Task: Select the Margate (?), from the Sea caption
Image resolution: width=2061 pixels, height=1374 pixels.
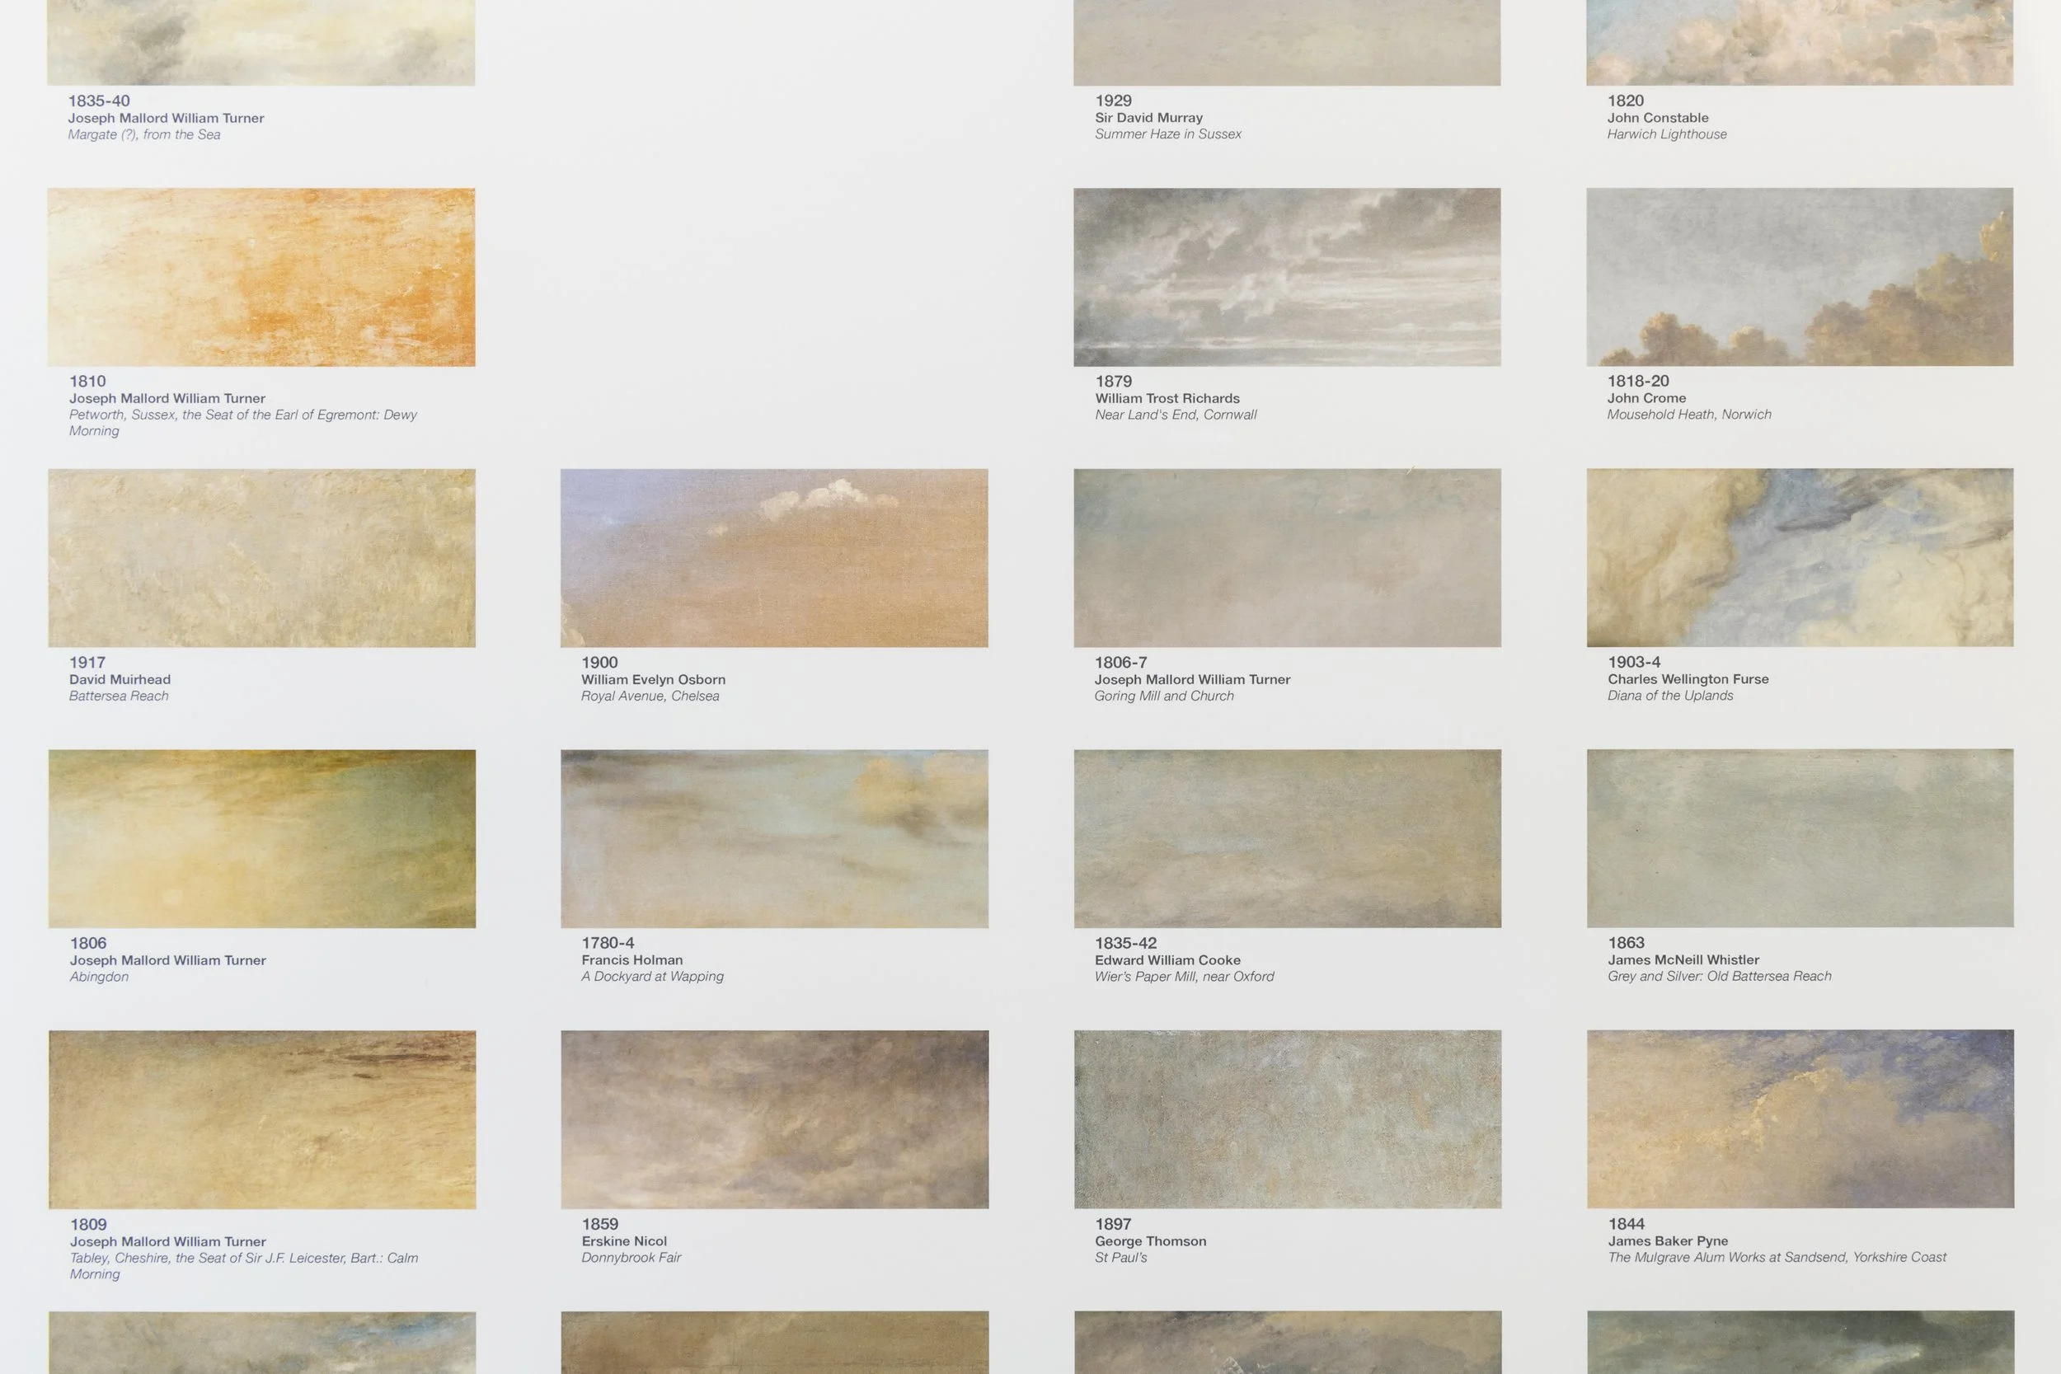Action: (x=143, y=135)
